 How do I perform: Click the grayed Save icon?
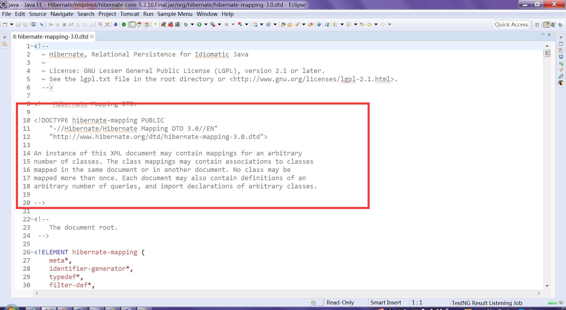tap(18, 24)
